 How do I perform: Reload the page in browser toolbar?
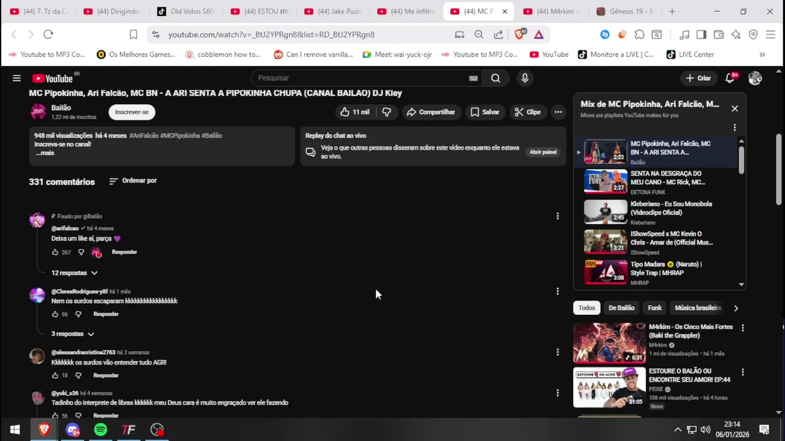[x=48, y=35]
